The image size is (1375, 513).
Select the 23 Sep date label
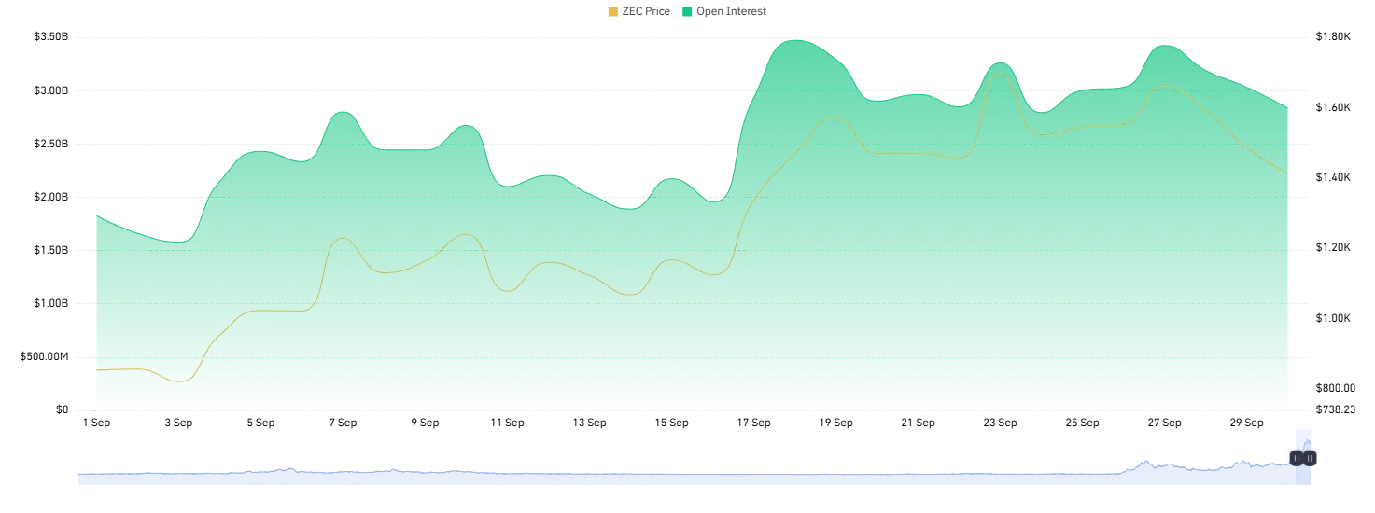pyautogui.click(x=1000, y=423)
